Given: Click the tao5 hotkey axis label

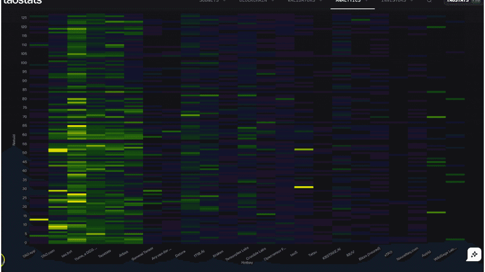Looking at the screenshot, I should tap(294, 253).
